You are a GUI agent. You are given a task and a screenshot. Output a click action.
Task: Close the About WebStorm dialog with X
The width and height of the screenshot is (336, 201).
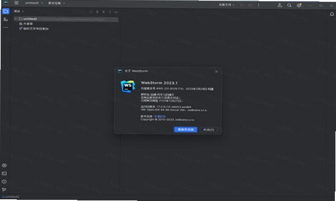tap(216, 72)
